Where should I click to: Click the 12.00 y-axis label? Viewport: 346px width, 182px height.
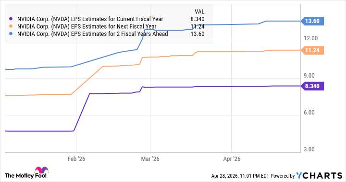[310, 38]
